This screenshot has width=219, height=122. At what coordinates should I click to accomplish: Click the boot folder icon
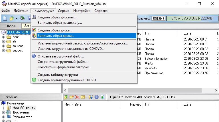pos(9,37)
